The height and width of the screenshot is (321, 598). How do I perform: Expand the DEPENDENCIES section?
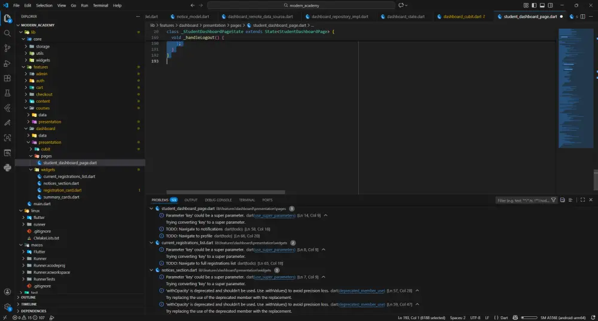(x=33, y=311)
